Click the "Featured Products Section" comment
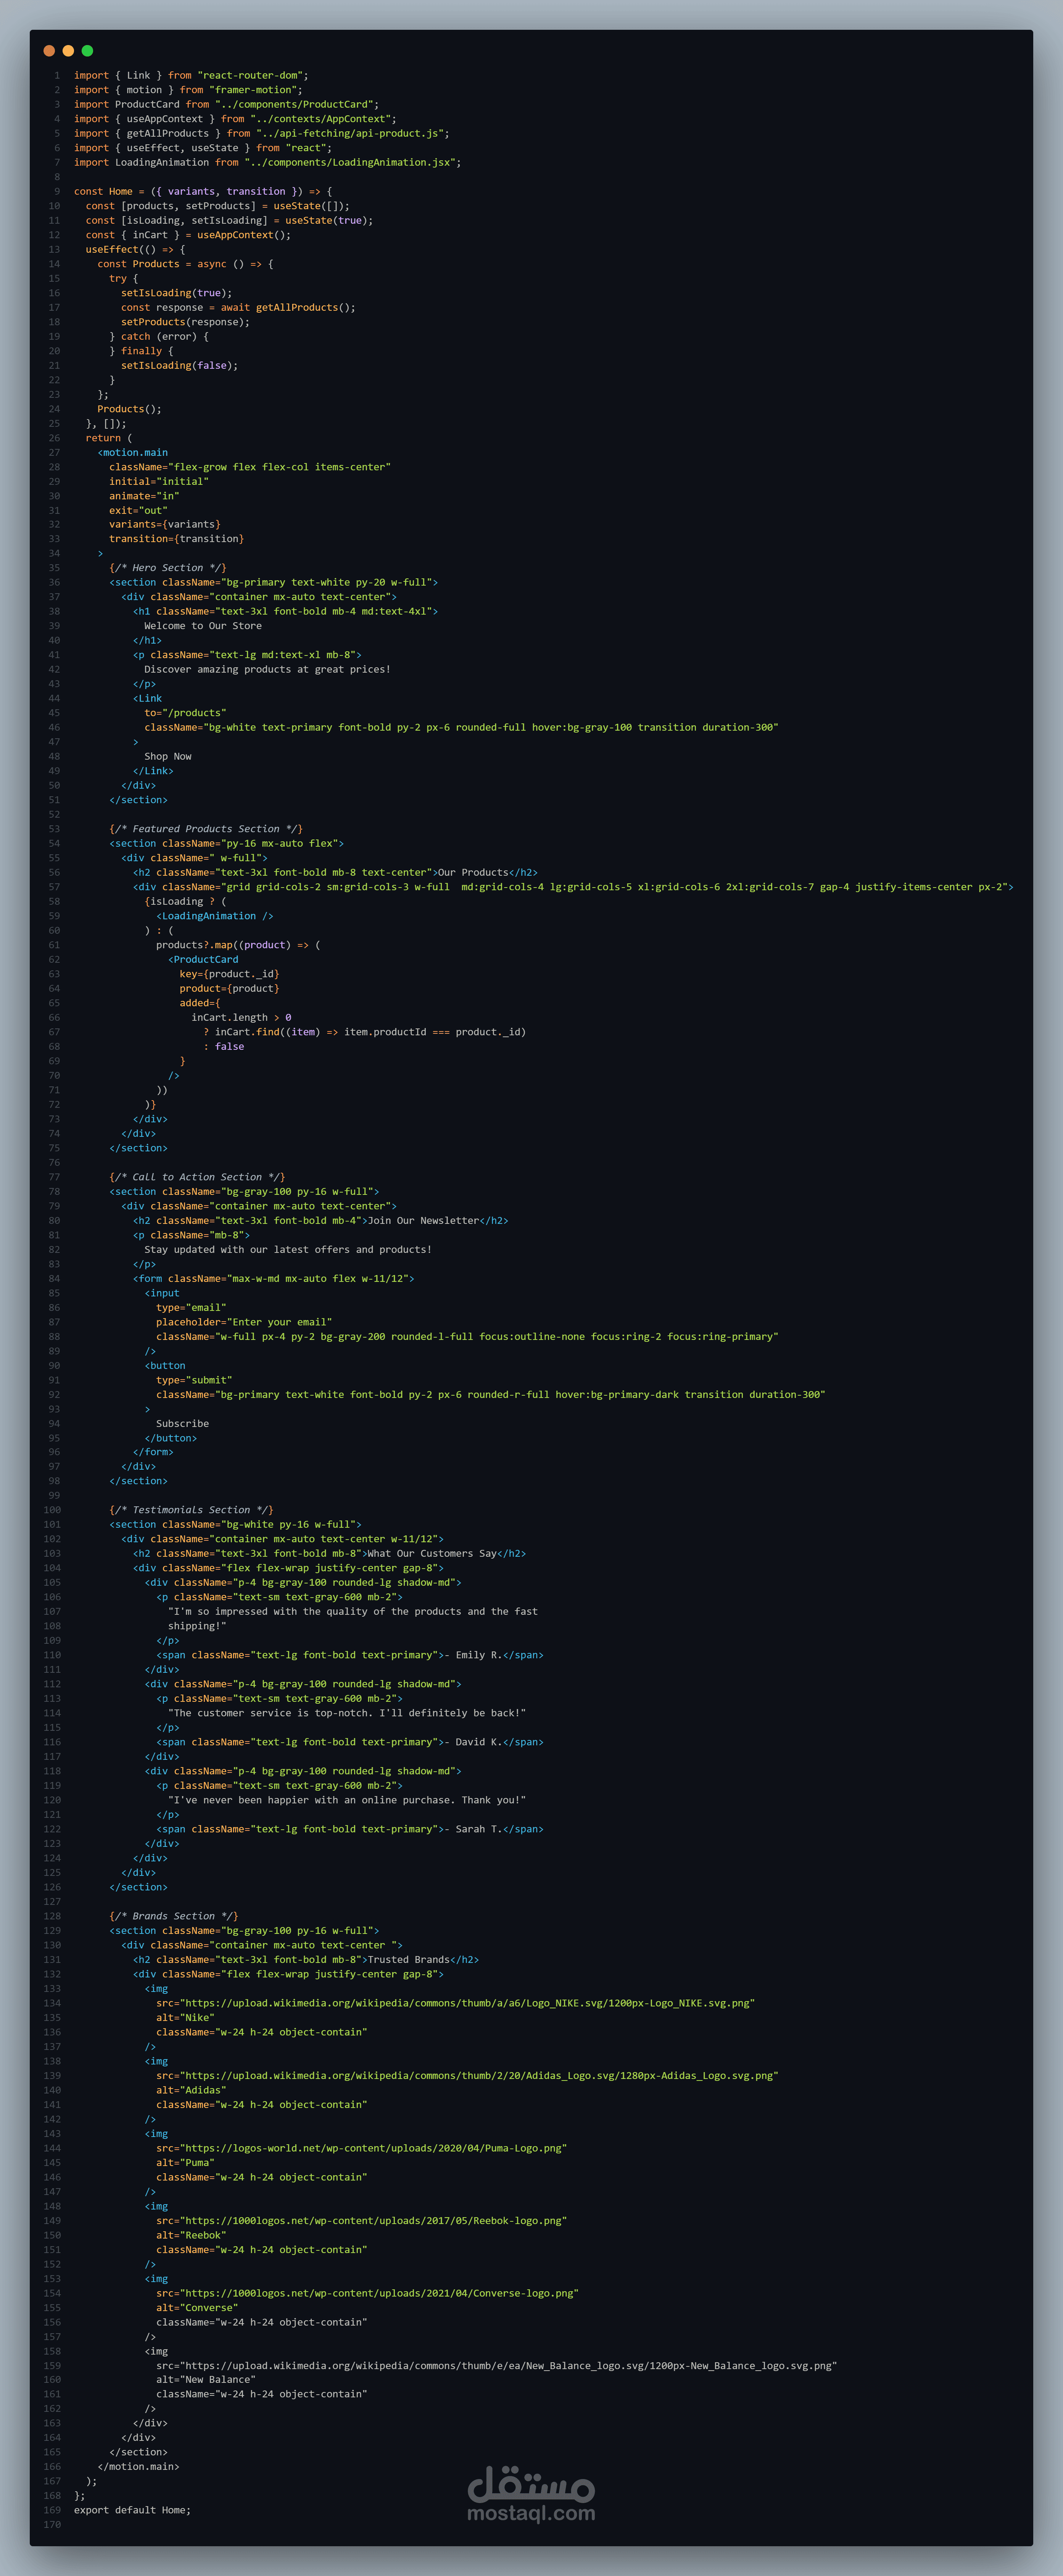Screen dimensions: 1063x2576 point(206,829)
